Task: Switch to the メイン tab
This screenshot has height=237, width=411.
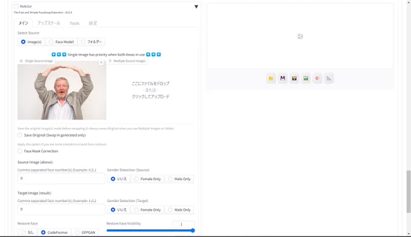Action: [x=23, y=23]
